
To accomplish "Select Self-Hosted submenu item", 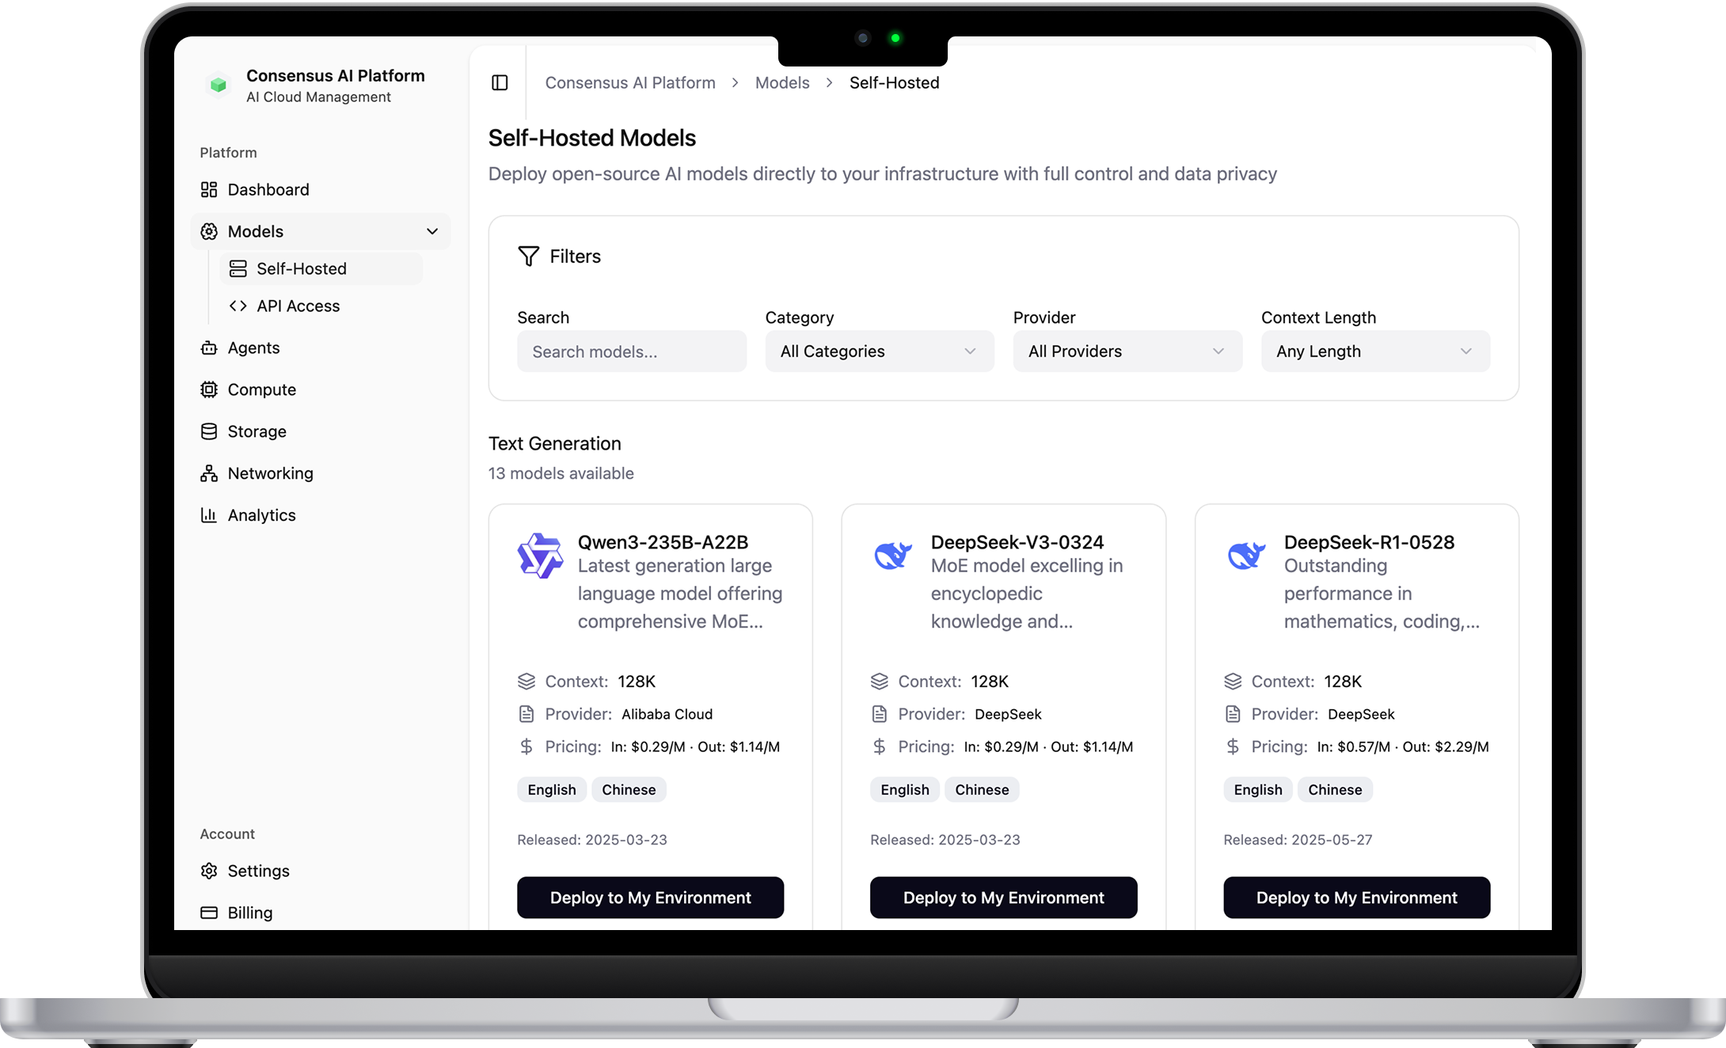I will coord(301,269).
